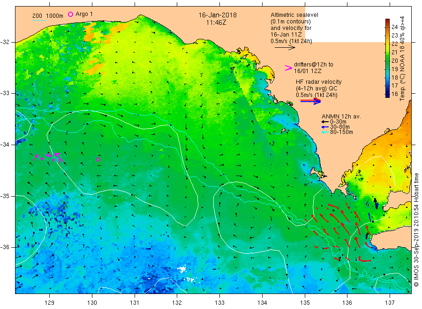Click the '0.5m/s (1kt 24h)' altimetric scale text
This screenshot has height=309, width=422.
[x=291, y=41]
